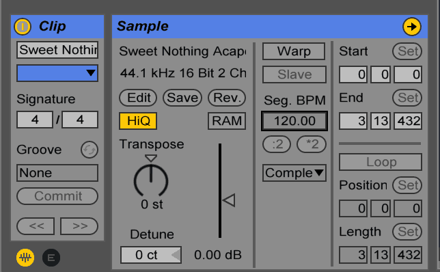Click the Clip panel title
Viewport: 440px width, 272px height.
[x=52, y=27]
